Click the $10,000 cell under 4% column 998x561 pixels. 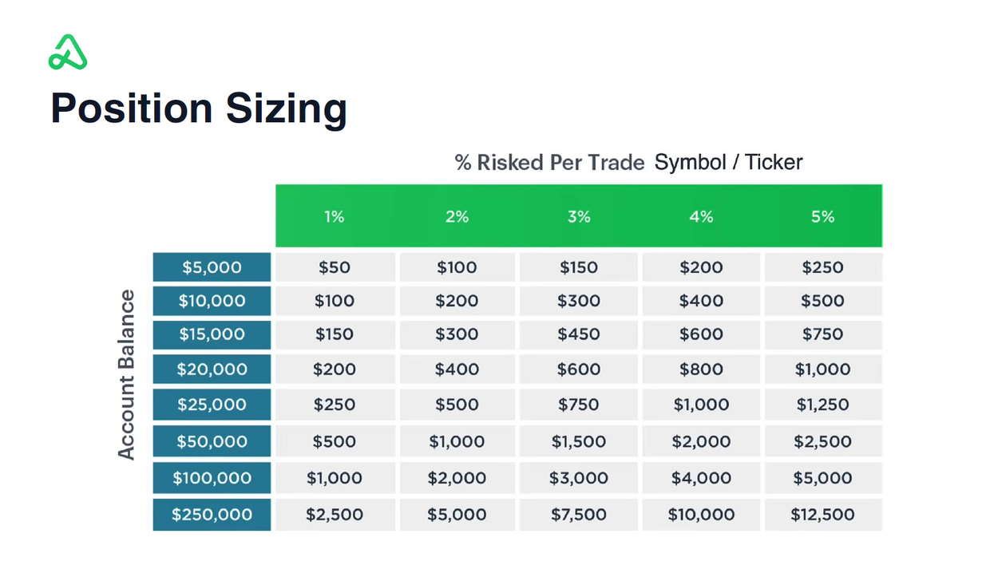[701, 515]
